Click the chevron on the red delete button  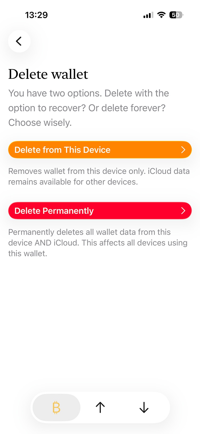tap(183, 211)
